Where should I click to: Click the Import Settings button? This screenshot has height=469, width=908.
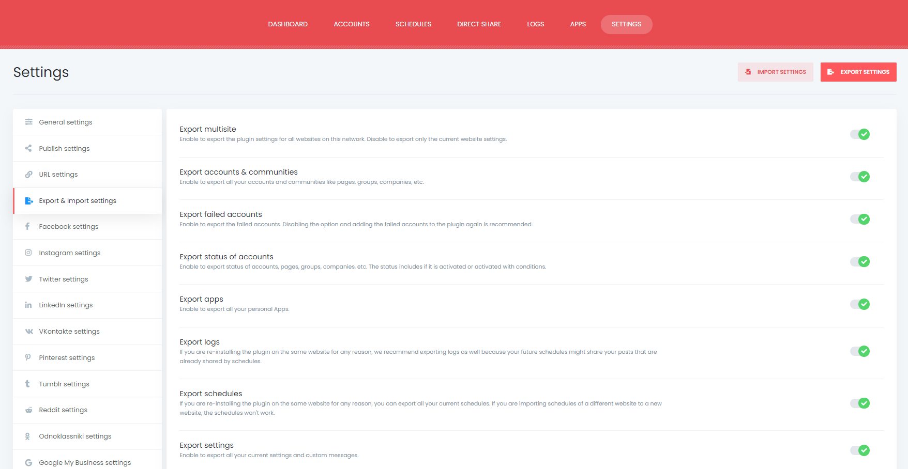click(776, 72)
